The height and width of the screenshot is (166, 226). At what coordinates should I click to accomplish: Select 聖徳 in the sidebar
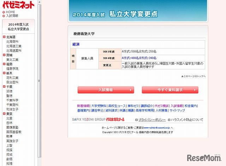pos(9,96)
